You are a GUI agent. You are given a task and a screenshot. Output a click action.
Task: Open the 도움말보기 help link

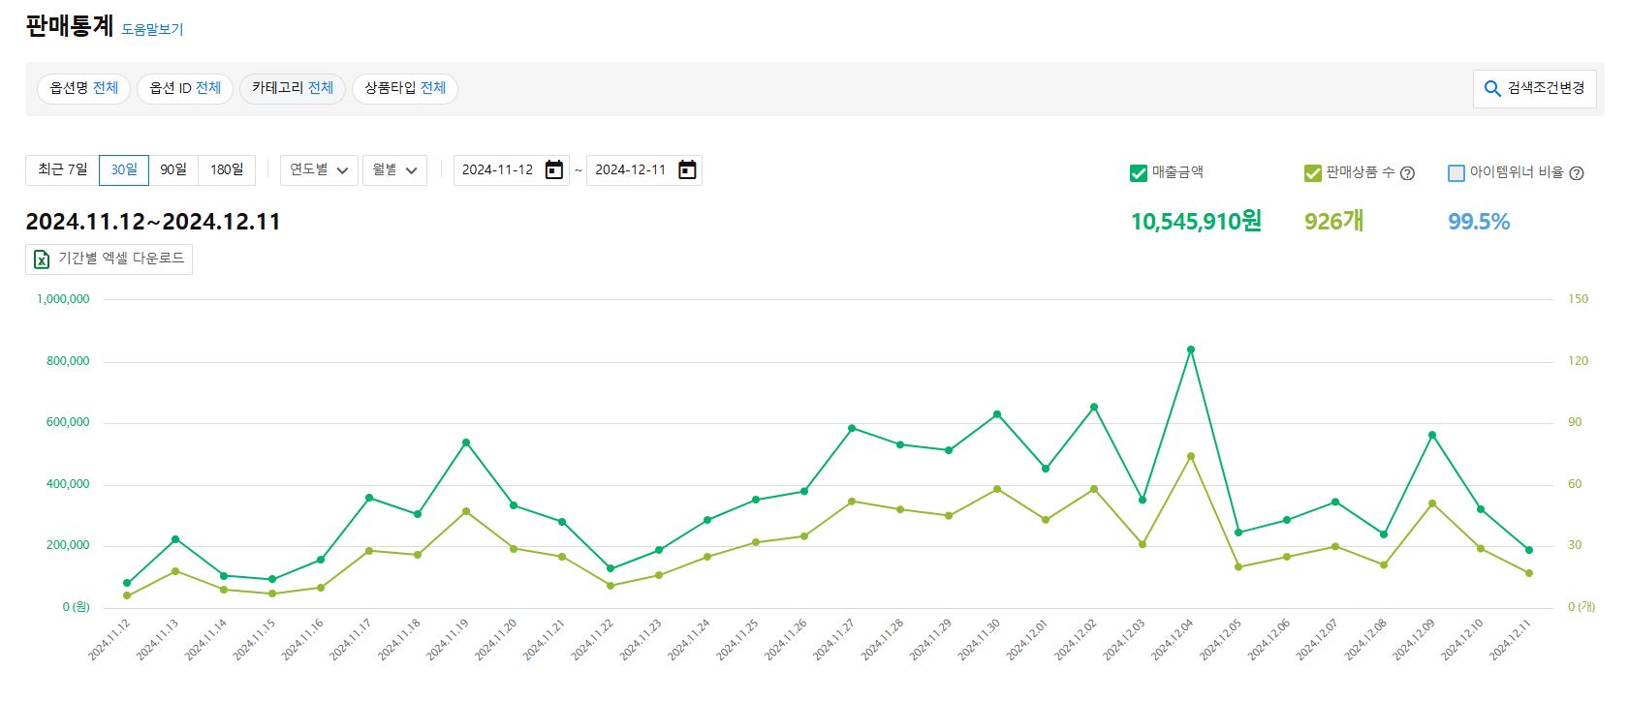152,29
